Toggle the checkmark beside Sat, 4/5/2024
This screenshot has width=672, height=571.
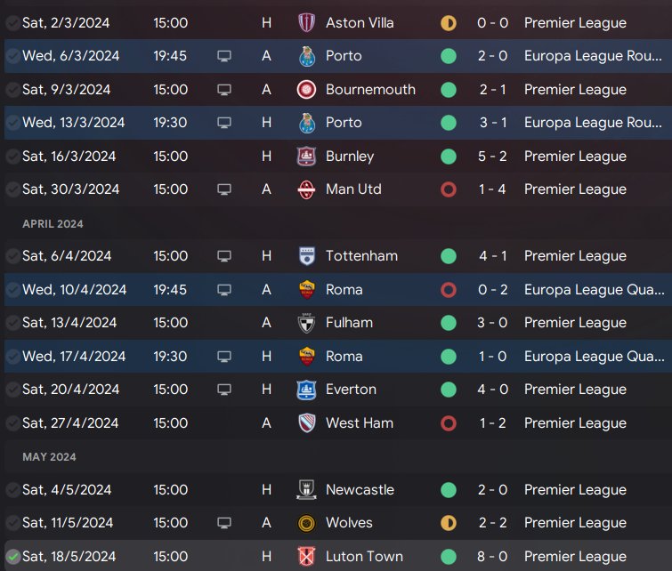[12, 490]
